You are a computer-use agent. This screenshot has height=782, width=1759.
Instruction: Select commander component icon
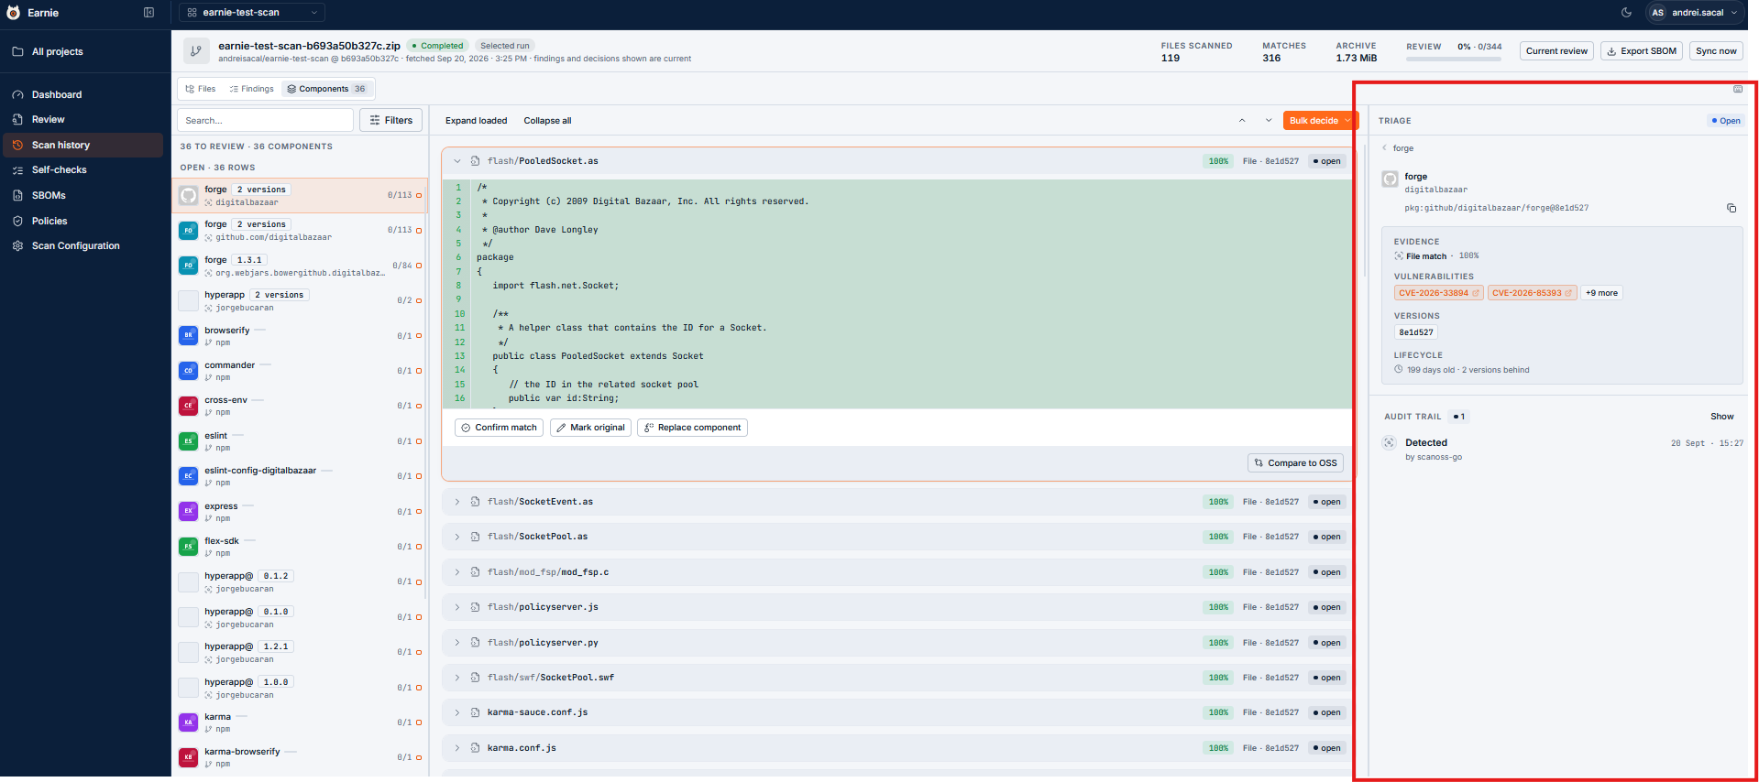click(188, 371)
